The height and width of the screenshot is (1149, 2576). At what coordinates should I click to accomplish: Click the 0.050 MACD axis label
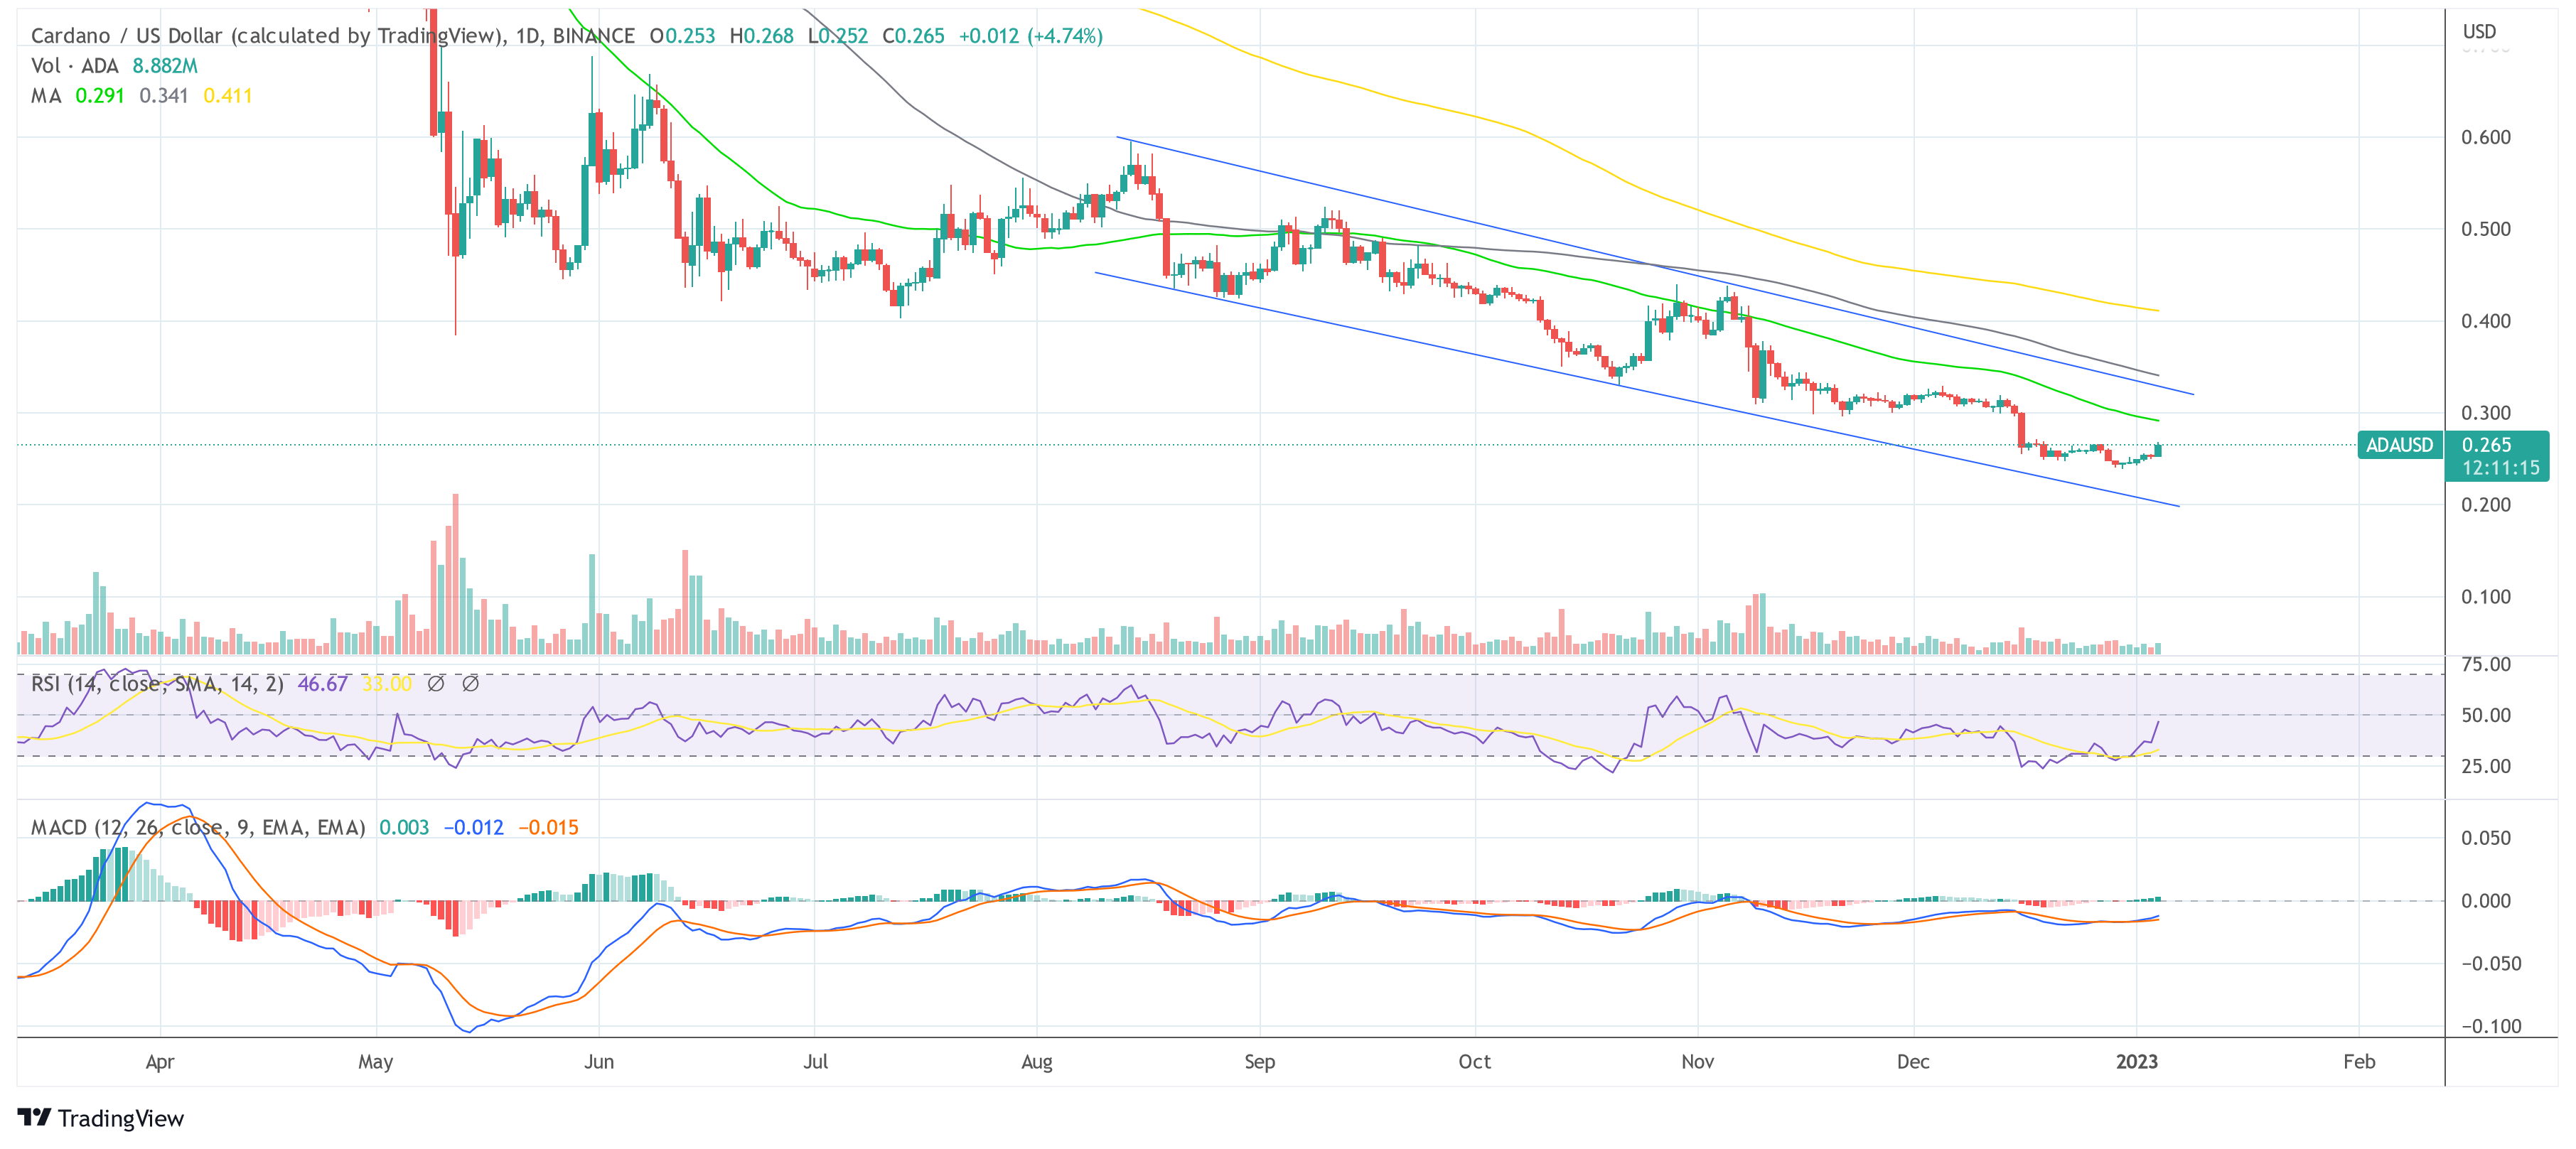click(x=2486, y=838)
